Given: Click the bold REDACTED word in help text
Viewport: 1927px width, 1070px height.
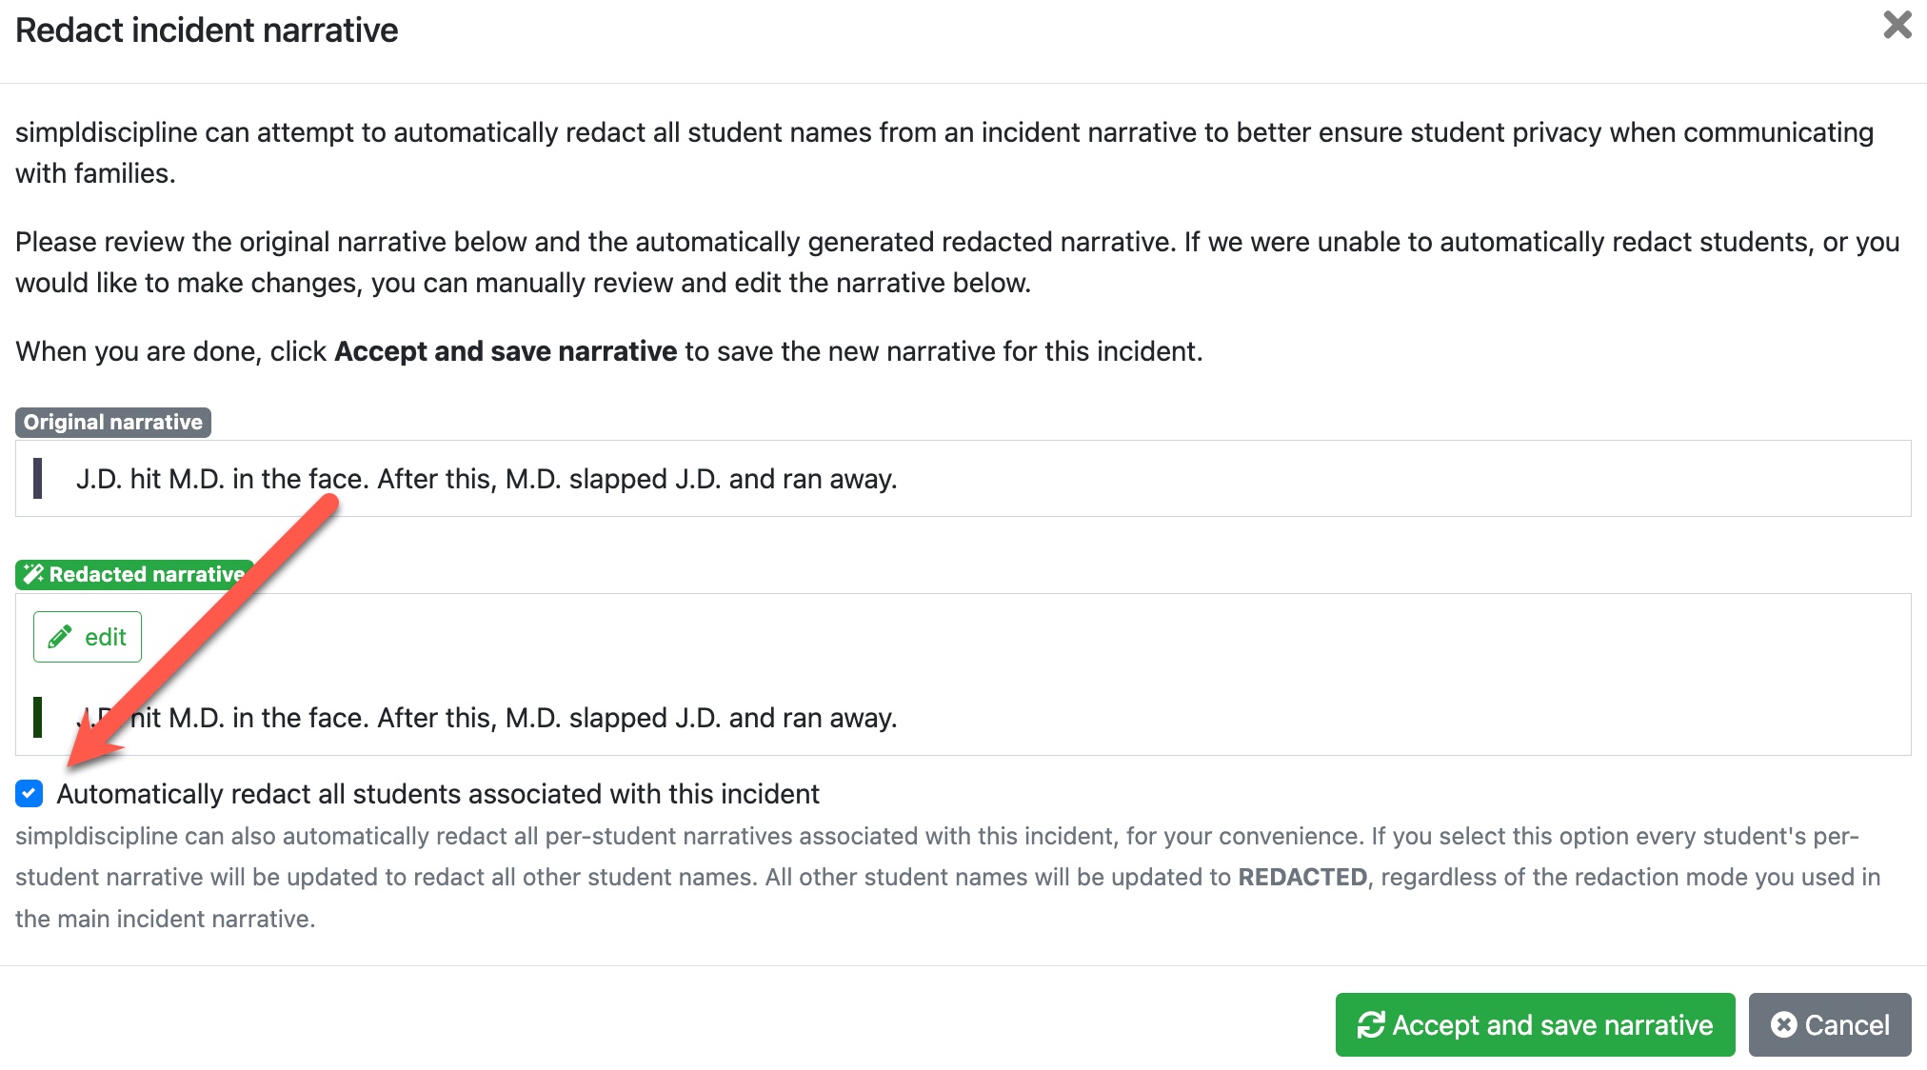Looking at the screenshot, I should coord(1301,877).
